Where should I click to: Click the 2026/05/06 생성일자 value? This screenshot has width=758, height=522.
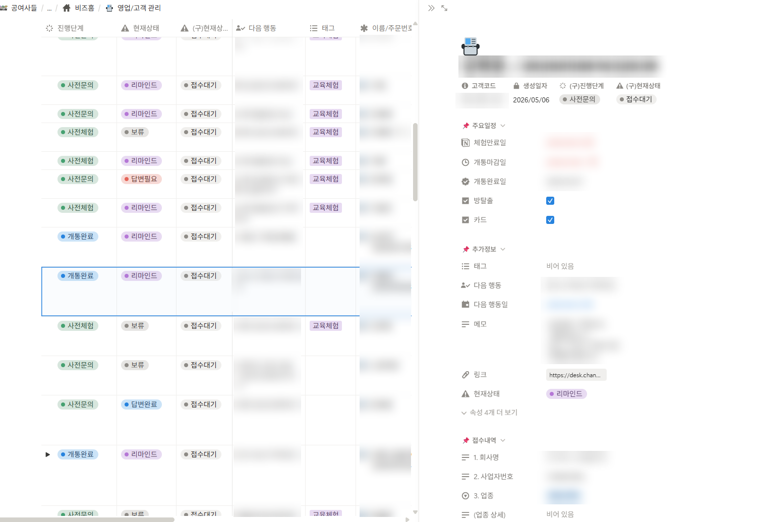531,100
